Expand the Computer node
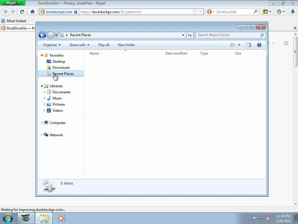Image resolution: width=298 pixels, height=224 pixels. [42, 123]
